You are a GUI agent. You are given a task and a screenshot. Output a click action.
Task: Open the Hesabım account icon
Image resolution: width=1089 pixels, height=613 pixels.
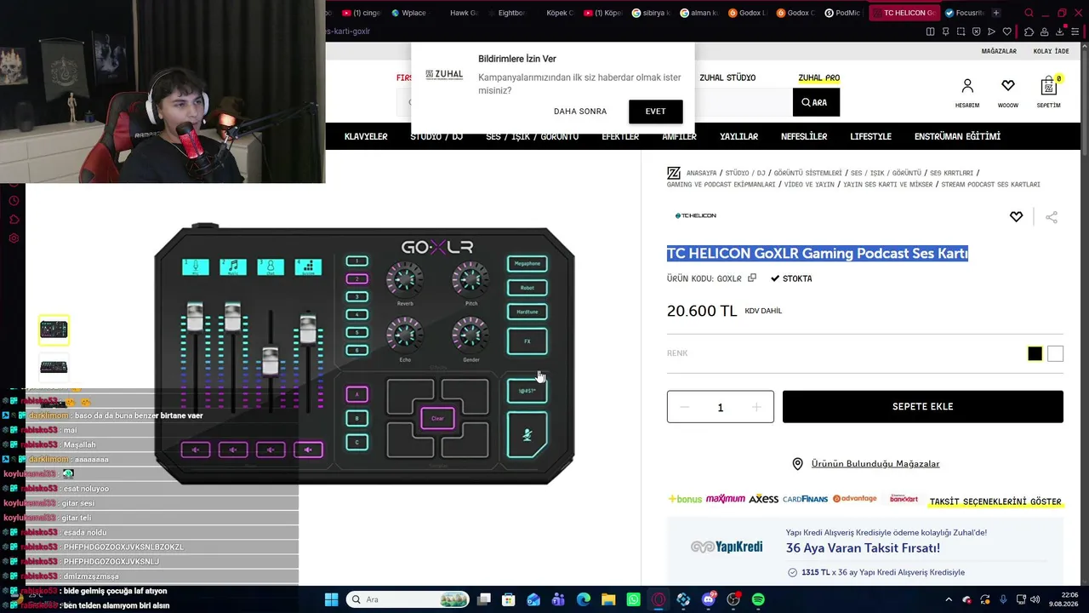tap(967, 86)
